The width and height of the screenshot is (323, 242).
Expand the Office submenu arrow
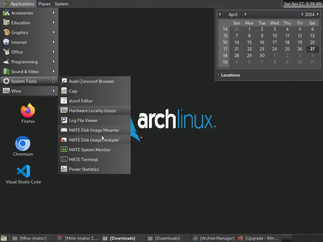click(x=54, y=52)
